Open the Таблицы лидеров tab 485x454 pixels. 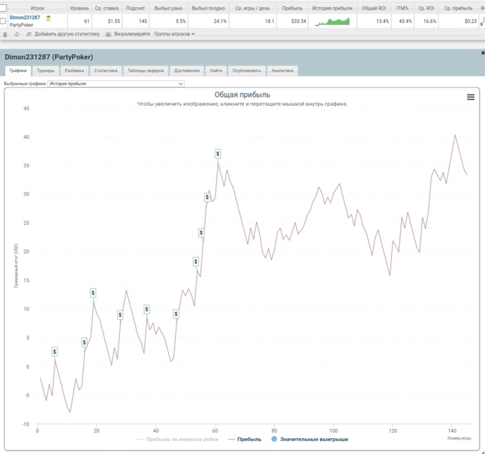[145, 71]
